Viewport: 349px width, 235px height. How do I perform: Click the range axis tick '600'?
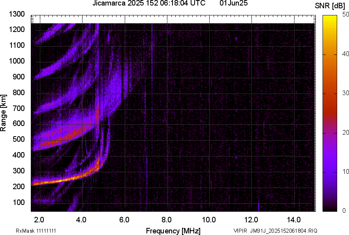coord(19,123)
